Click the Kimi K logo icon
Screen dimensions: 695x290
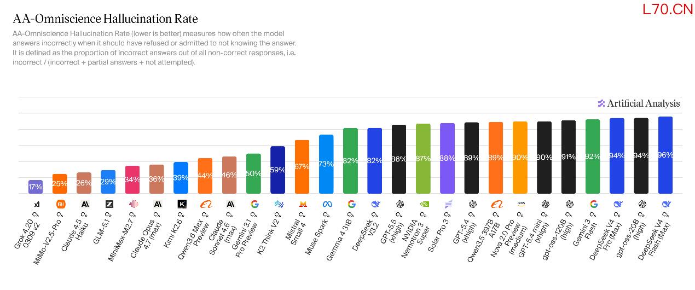(x=181, y=204)
